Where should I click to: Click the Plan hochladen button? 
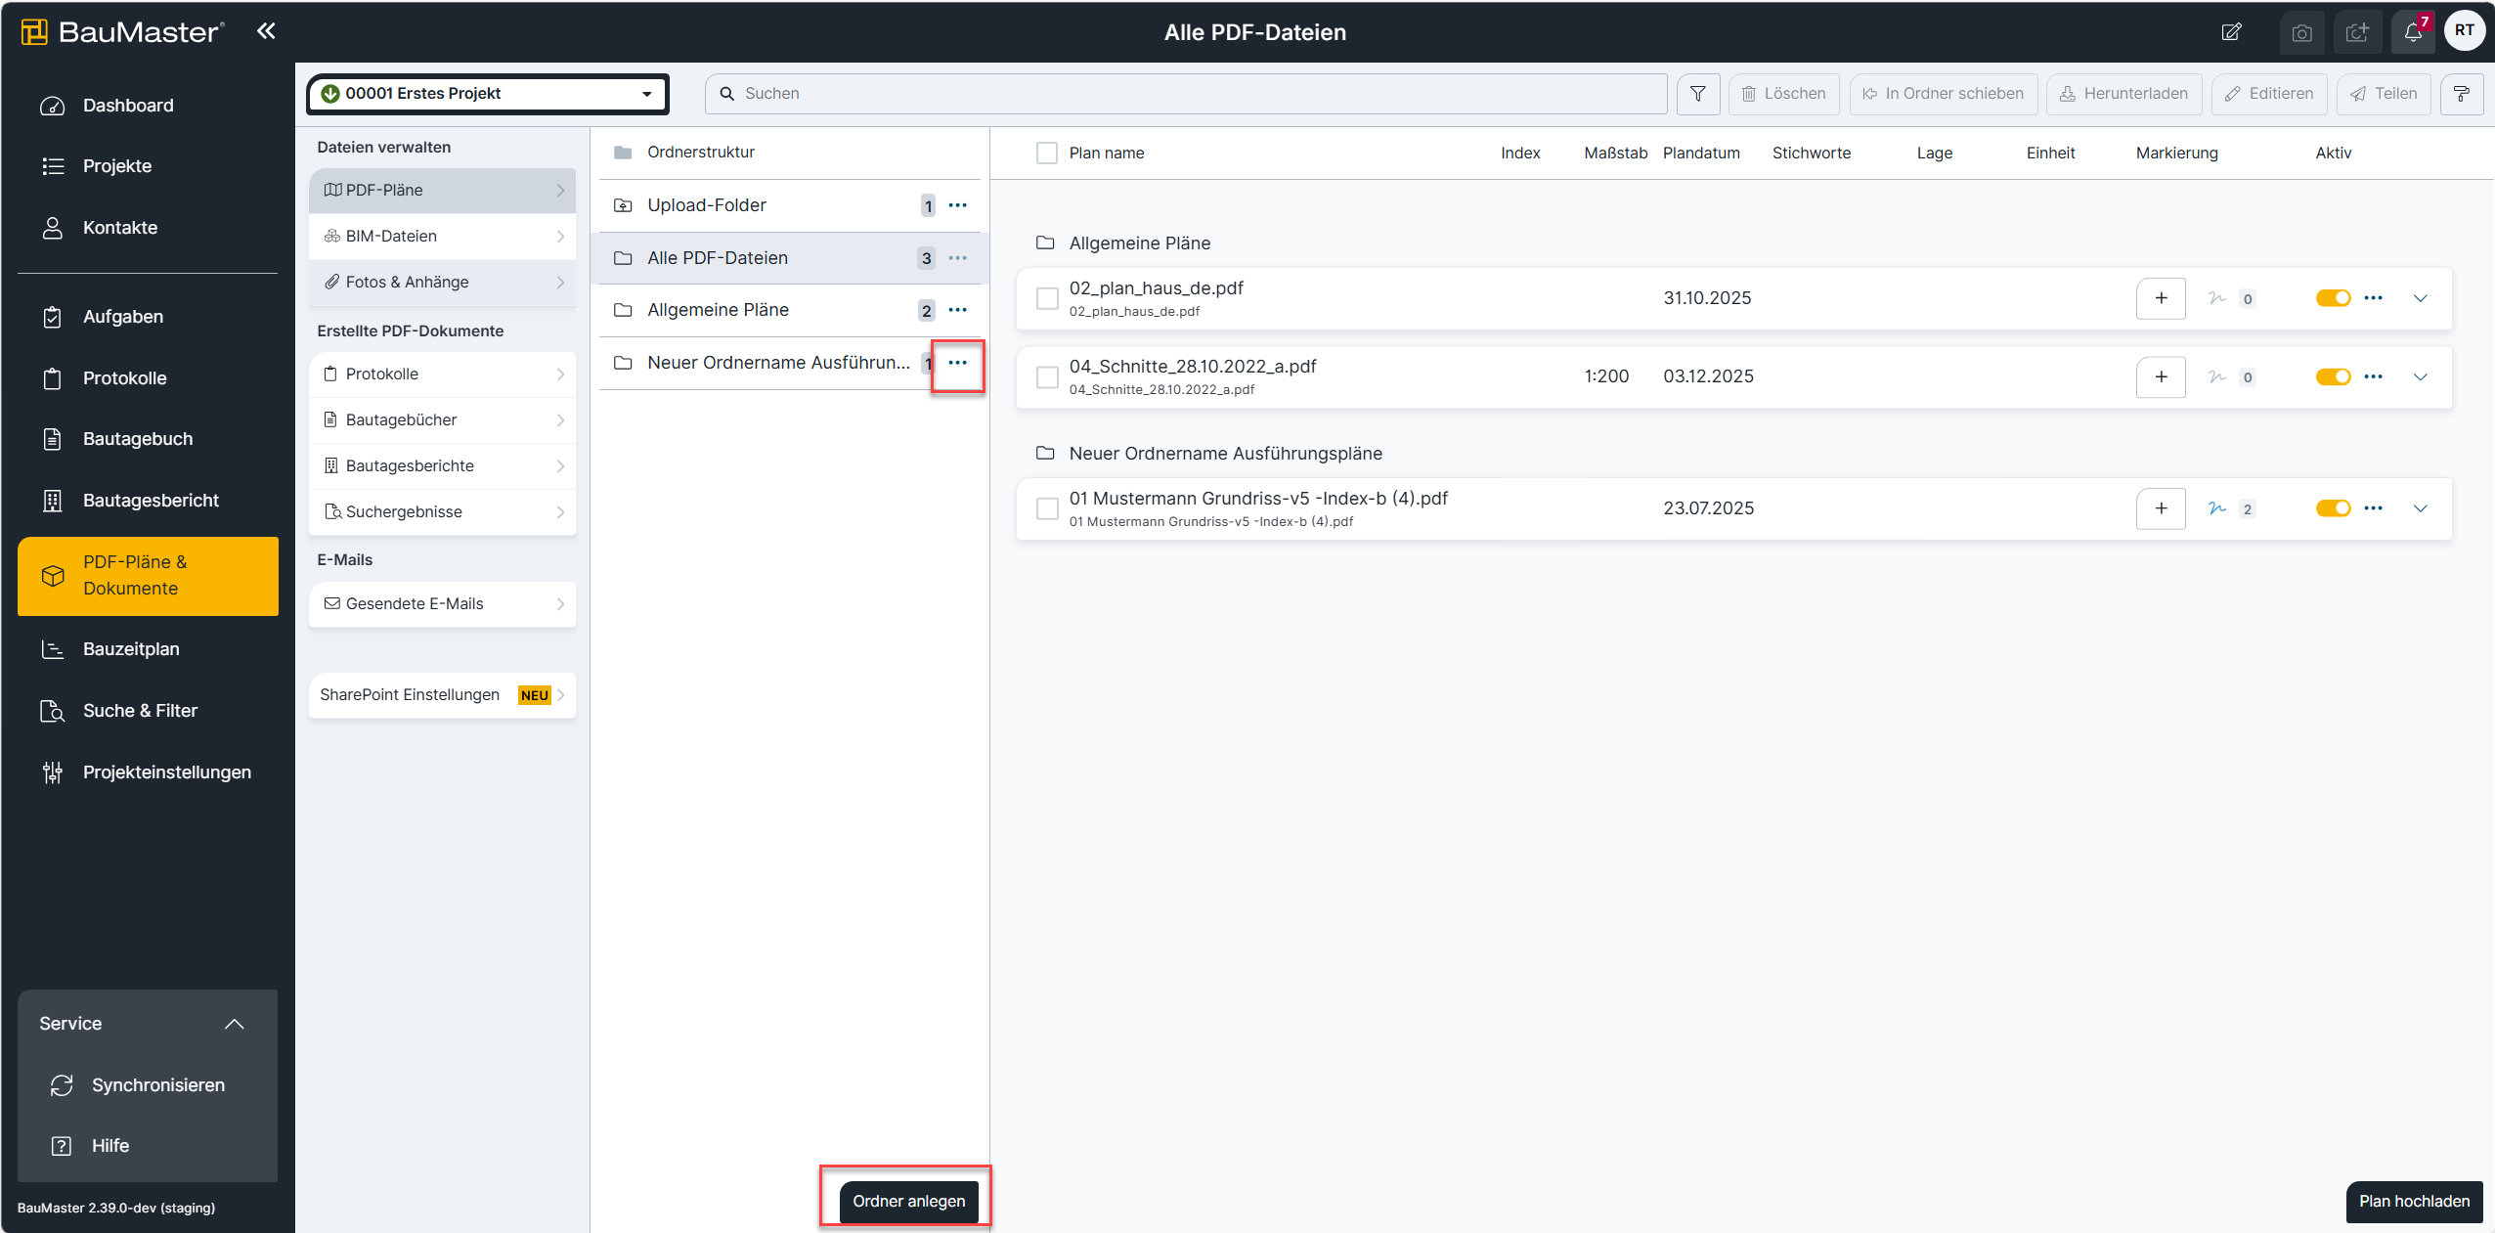[x=2414, y=1201]
